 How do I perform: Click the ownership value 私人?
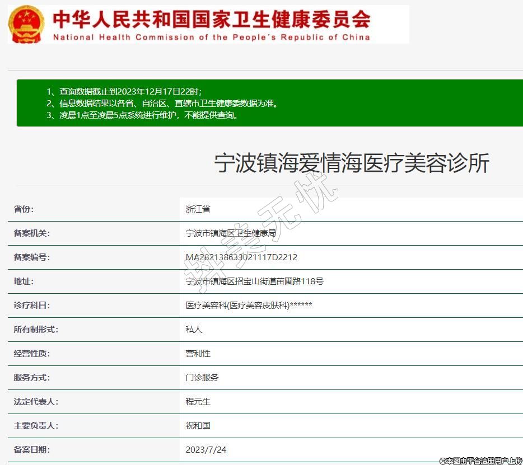194,330
